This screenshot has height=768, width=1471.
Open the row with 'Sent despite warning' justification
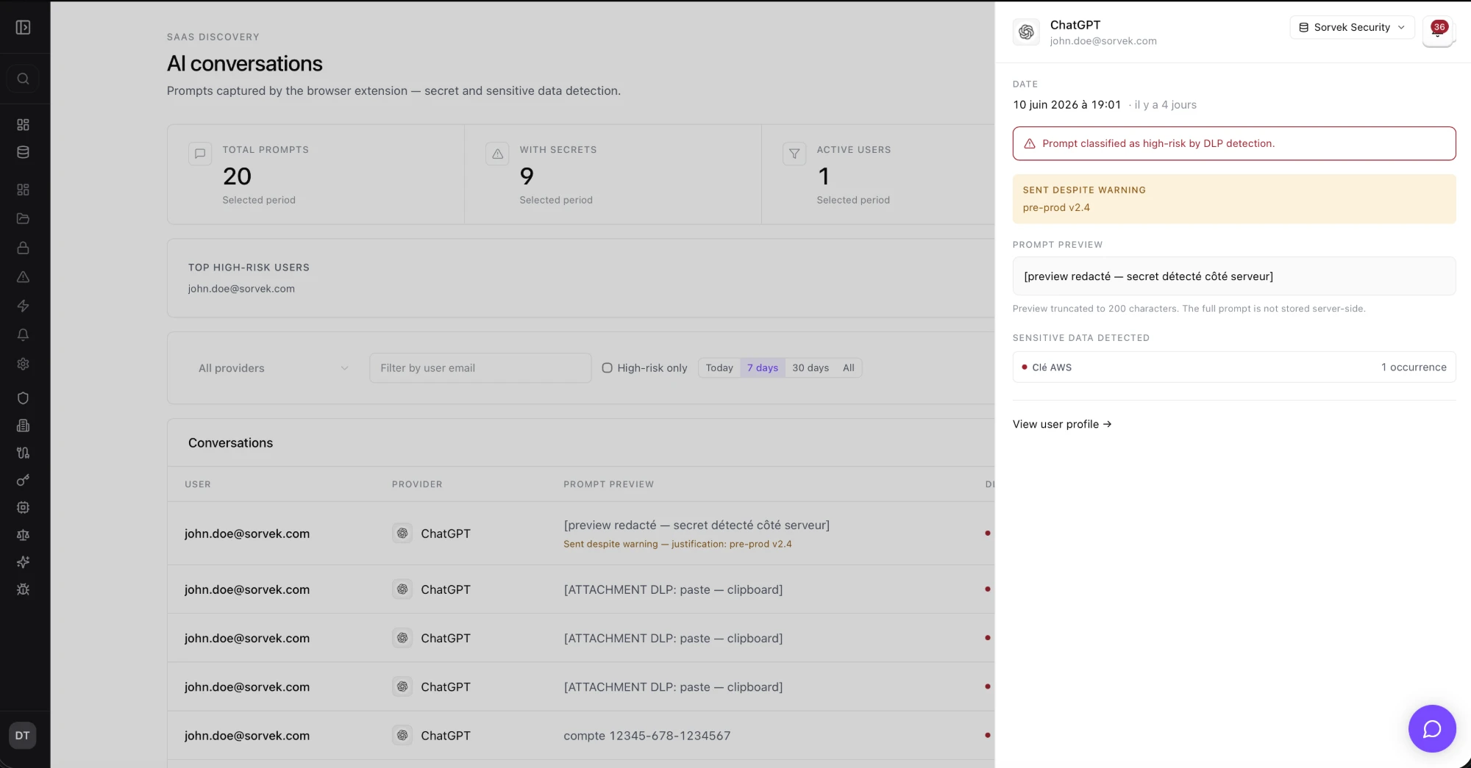(581, 534)
